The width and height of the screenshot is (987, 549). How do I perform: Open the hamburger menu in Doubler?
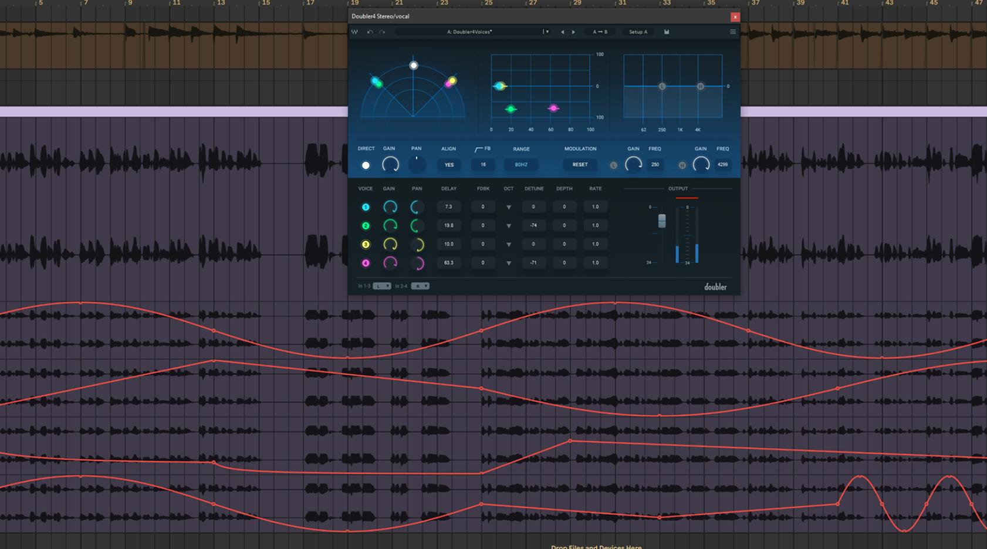click(x=732, y=32)
